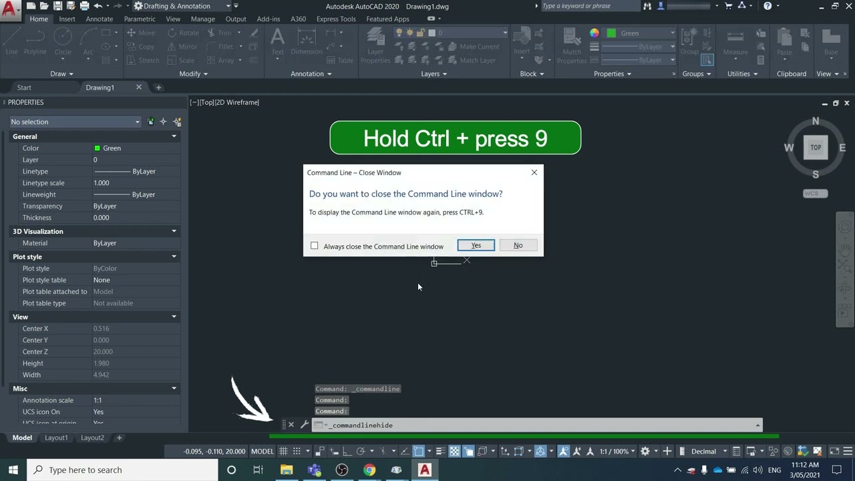Insert a Table from Annotation panel

pyautogui.click(x=339, y=60)
